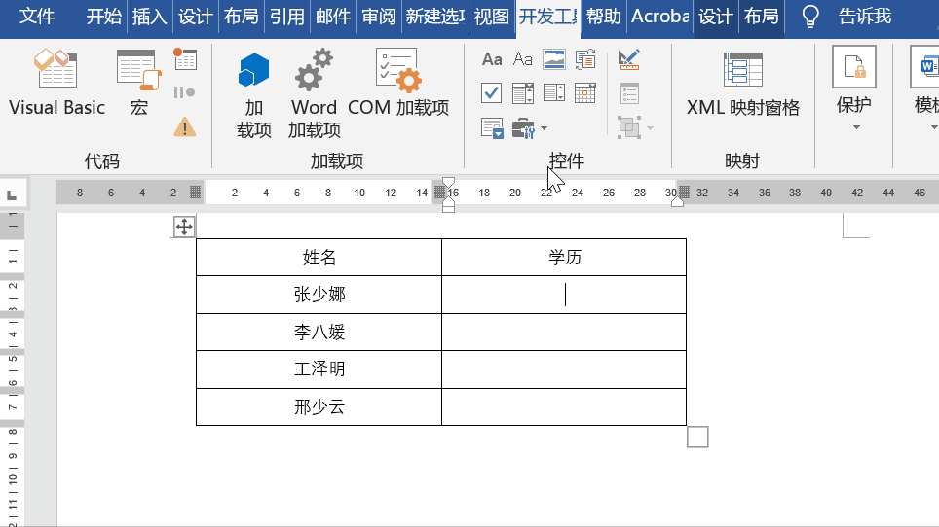This screenshot has width=939, height=527.
Task: Switch to the 插入 tab
Action: pyautogui.click(x=149, y=17)
